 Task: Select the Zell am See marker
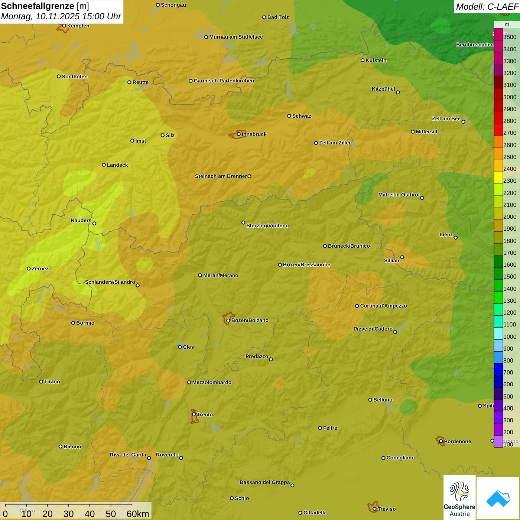[x=463, y=121]
